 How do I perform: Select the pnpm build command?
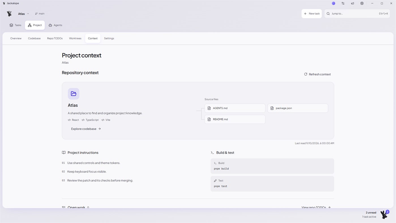[x=221, y=169]
